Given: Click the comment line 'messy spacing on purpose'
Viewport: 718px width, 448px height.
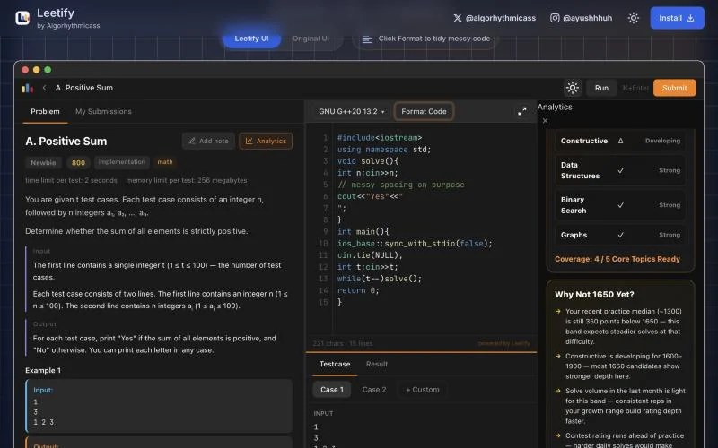Looking at the screenshot, I should click(x=400, y=185).
